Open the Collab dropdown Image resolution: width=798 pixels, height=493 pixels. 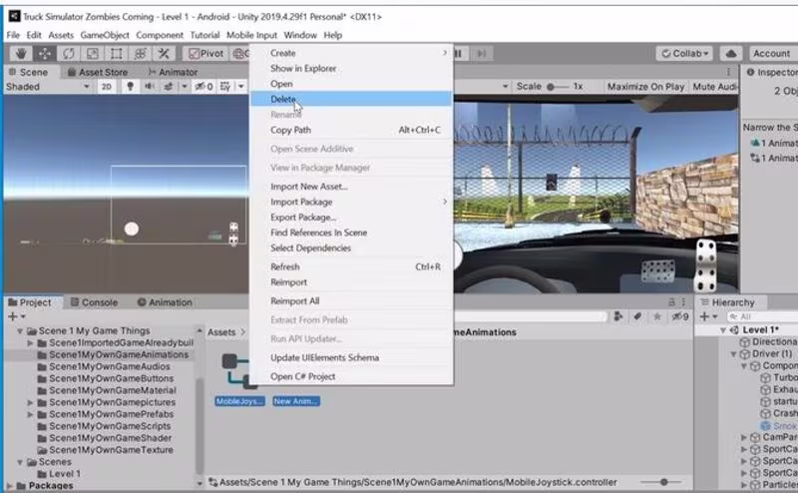click(684, 54)
